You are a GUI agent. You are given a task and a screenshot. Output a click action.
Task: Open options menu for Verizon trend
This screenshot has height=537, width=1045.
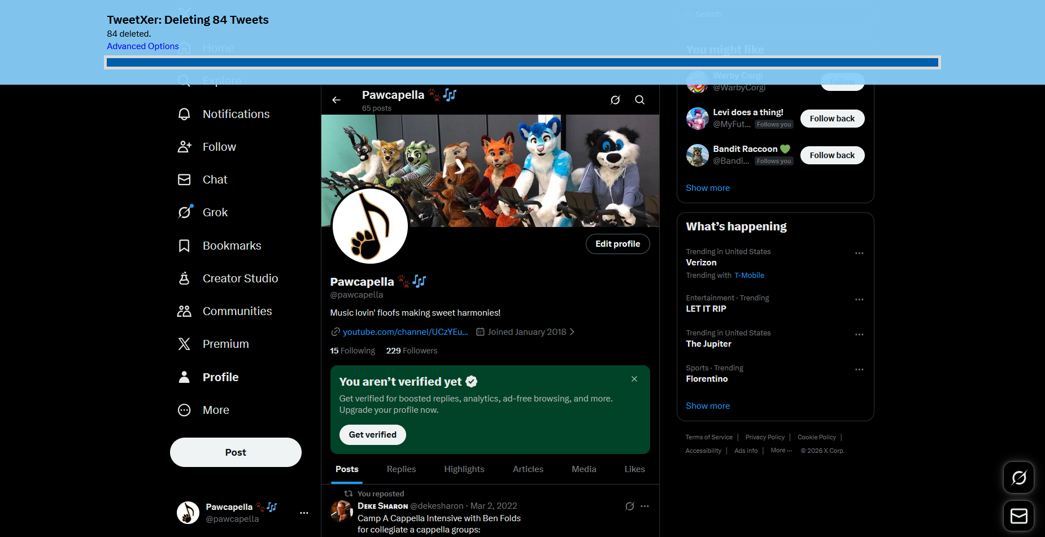[x=859, y=254]
